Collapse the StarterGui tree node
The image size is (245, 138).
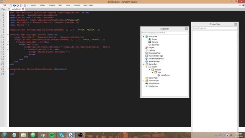click(144, 64)
